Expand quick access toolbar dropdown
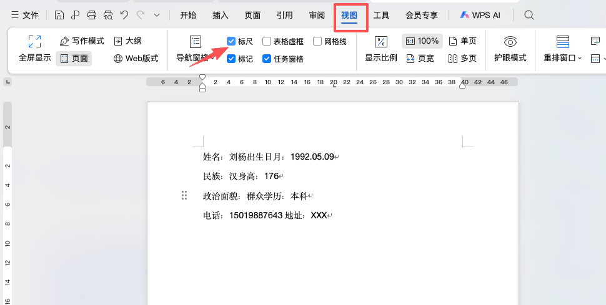Viewport: 606px width, 305px height. 157,15
